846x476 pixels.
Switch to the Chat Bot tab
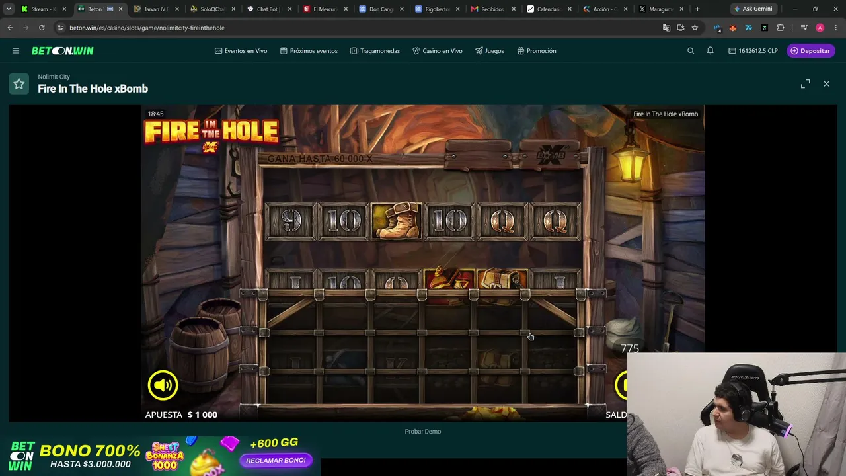(x=269, y=9)
